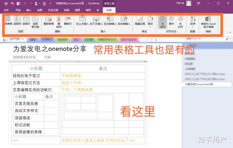Click the Print Preview icon

[x=44, y=4]
